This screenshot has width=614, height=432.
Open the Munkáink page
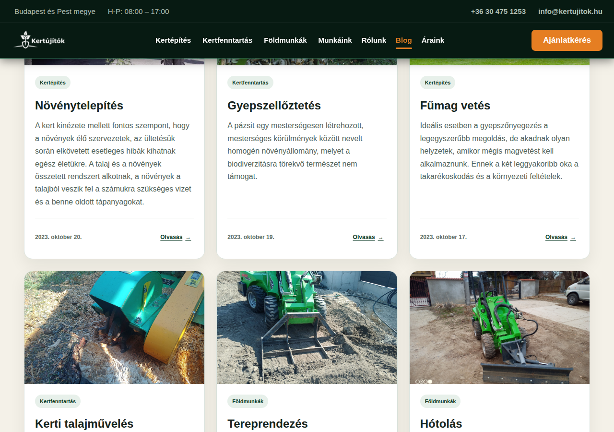coord(335,40)
